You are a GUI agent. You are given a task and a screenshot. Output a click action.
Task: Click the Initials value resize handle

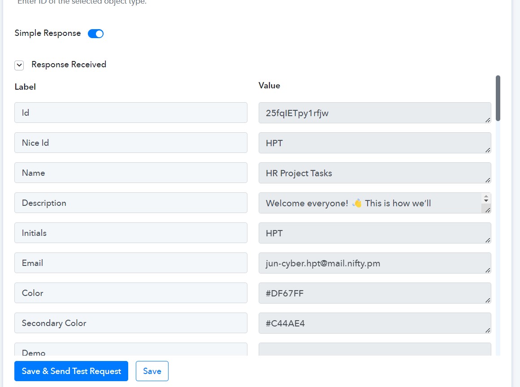(488, 240)
